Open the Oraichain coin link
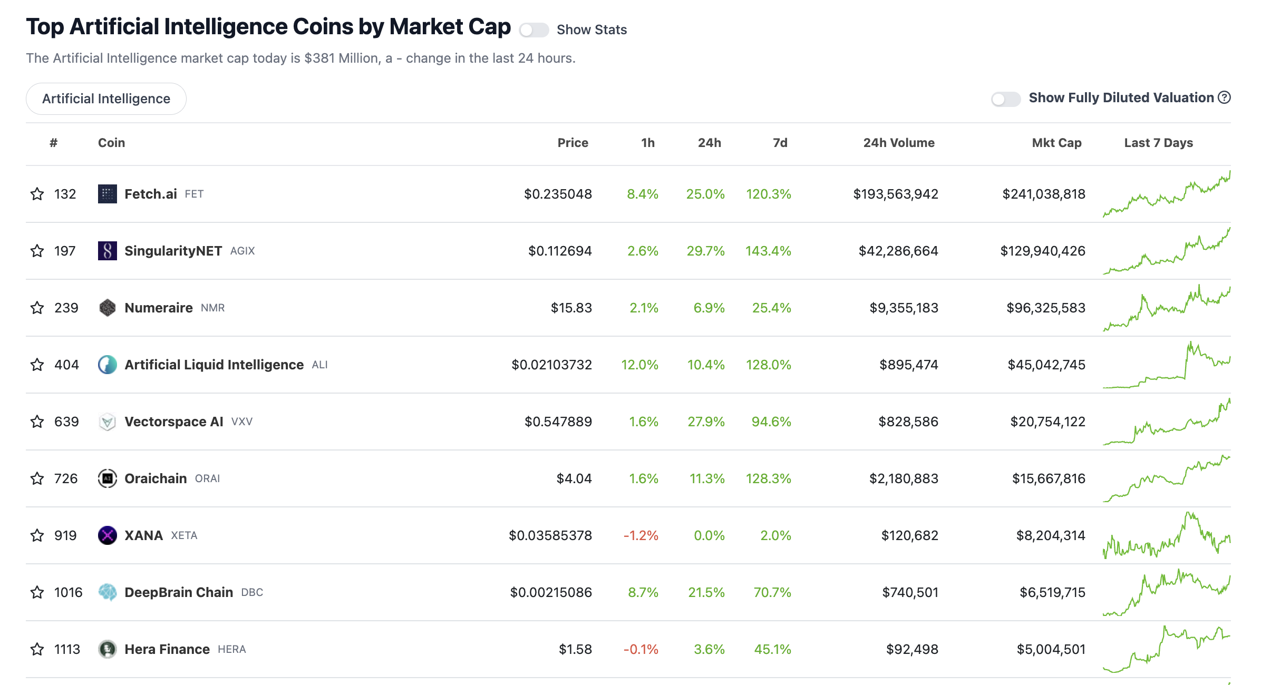The width and height of the screenshot is (1261, 685). pos(156,478)
